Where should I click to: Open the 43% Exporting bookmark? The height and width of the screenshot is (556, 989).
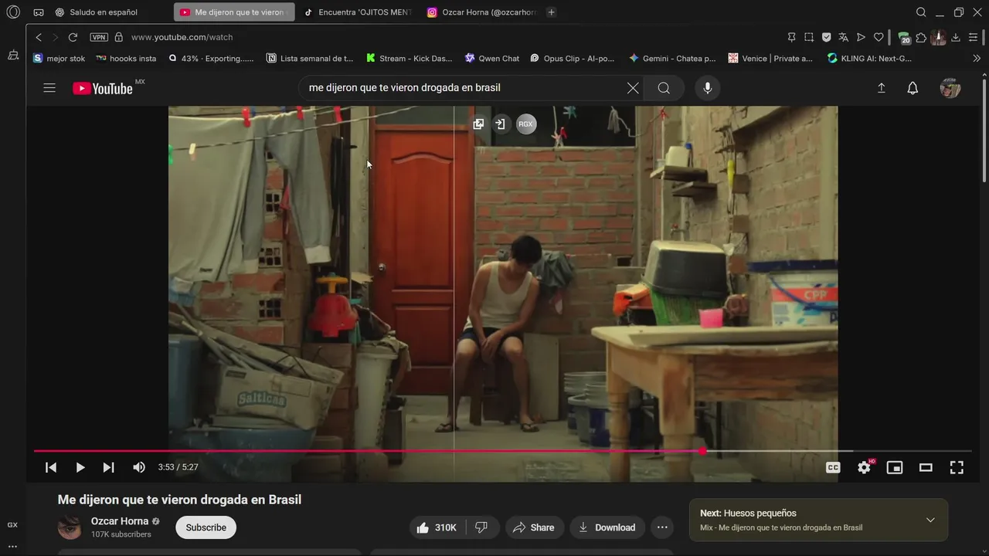point(210,59)
